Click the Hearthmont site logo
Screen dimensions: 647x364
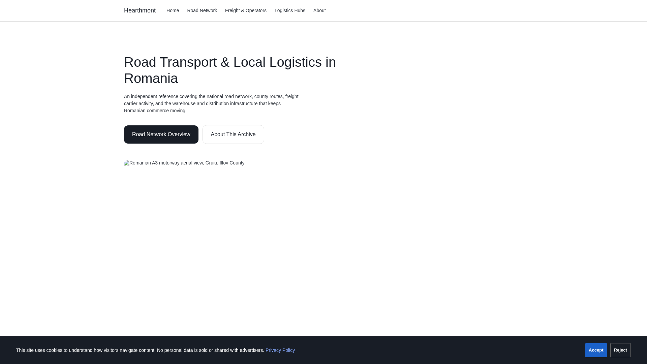pyautogui.click(x=140, y=10)
